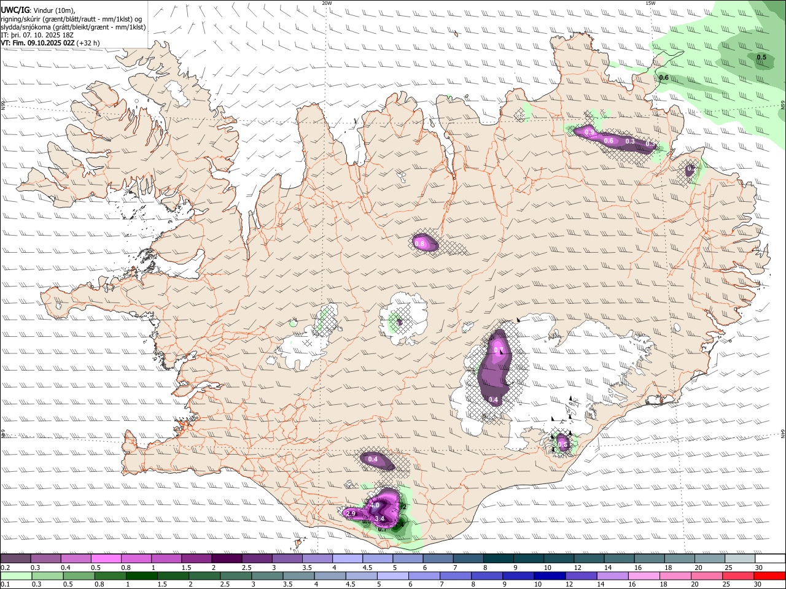Click the 2.9 precipitation value on the south coast
This screenshot has height=589, width=786.
click(351, 514)
